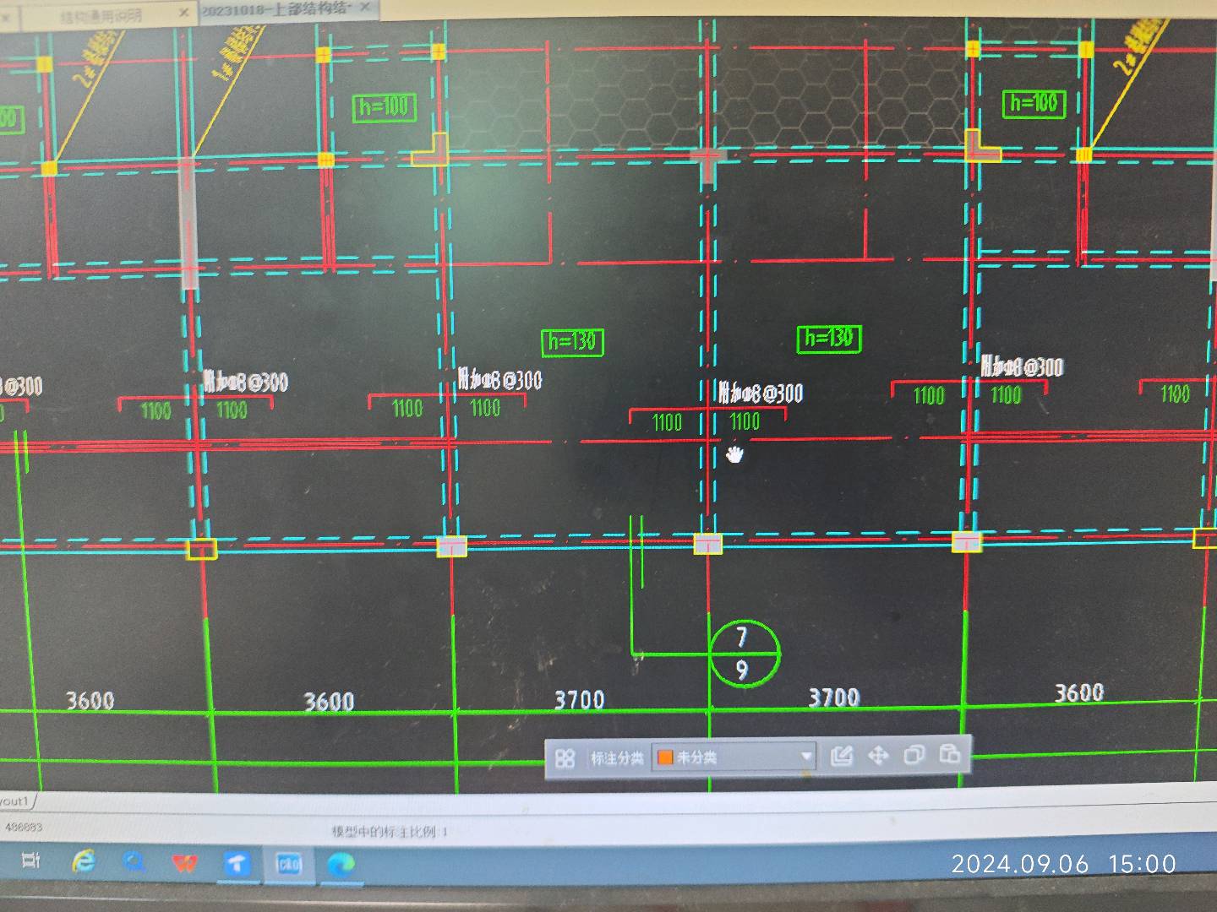Open WPS Office from the taskbar
1217x912 pixels.
pos(184,863)
